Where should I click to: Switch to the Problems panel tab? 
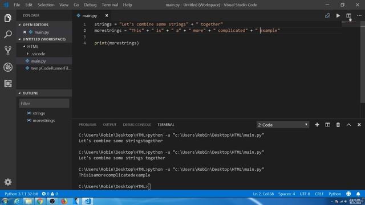tap(87, 125)
